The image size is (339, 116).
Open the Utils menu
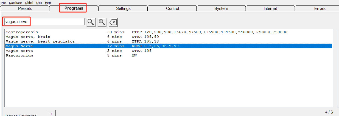39,3
